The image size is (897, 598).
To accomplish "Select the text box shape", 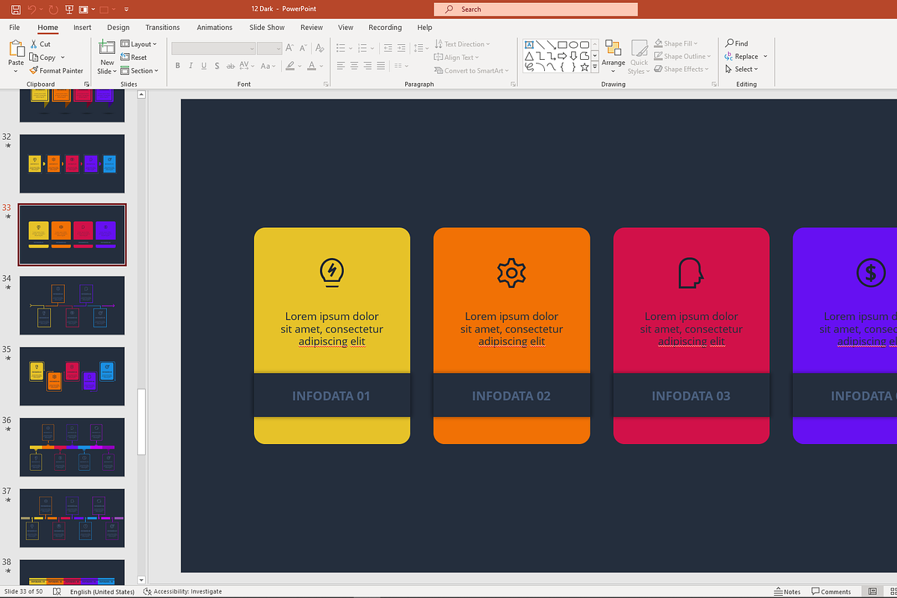I will point(529,44).
